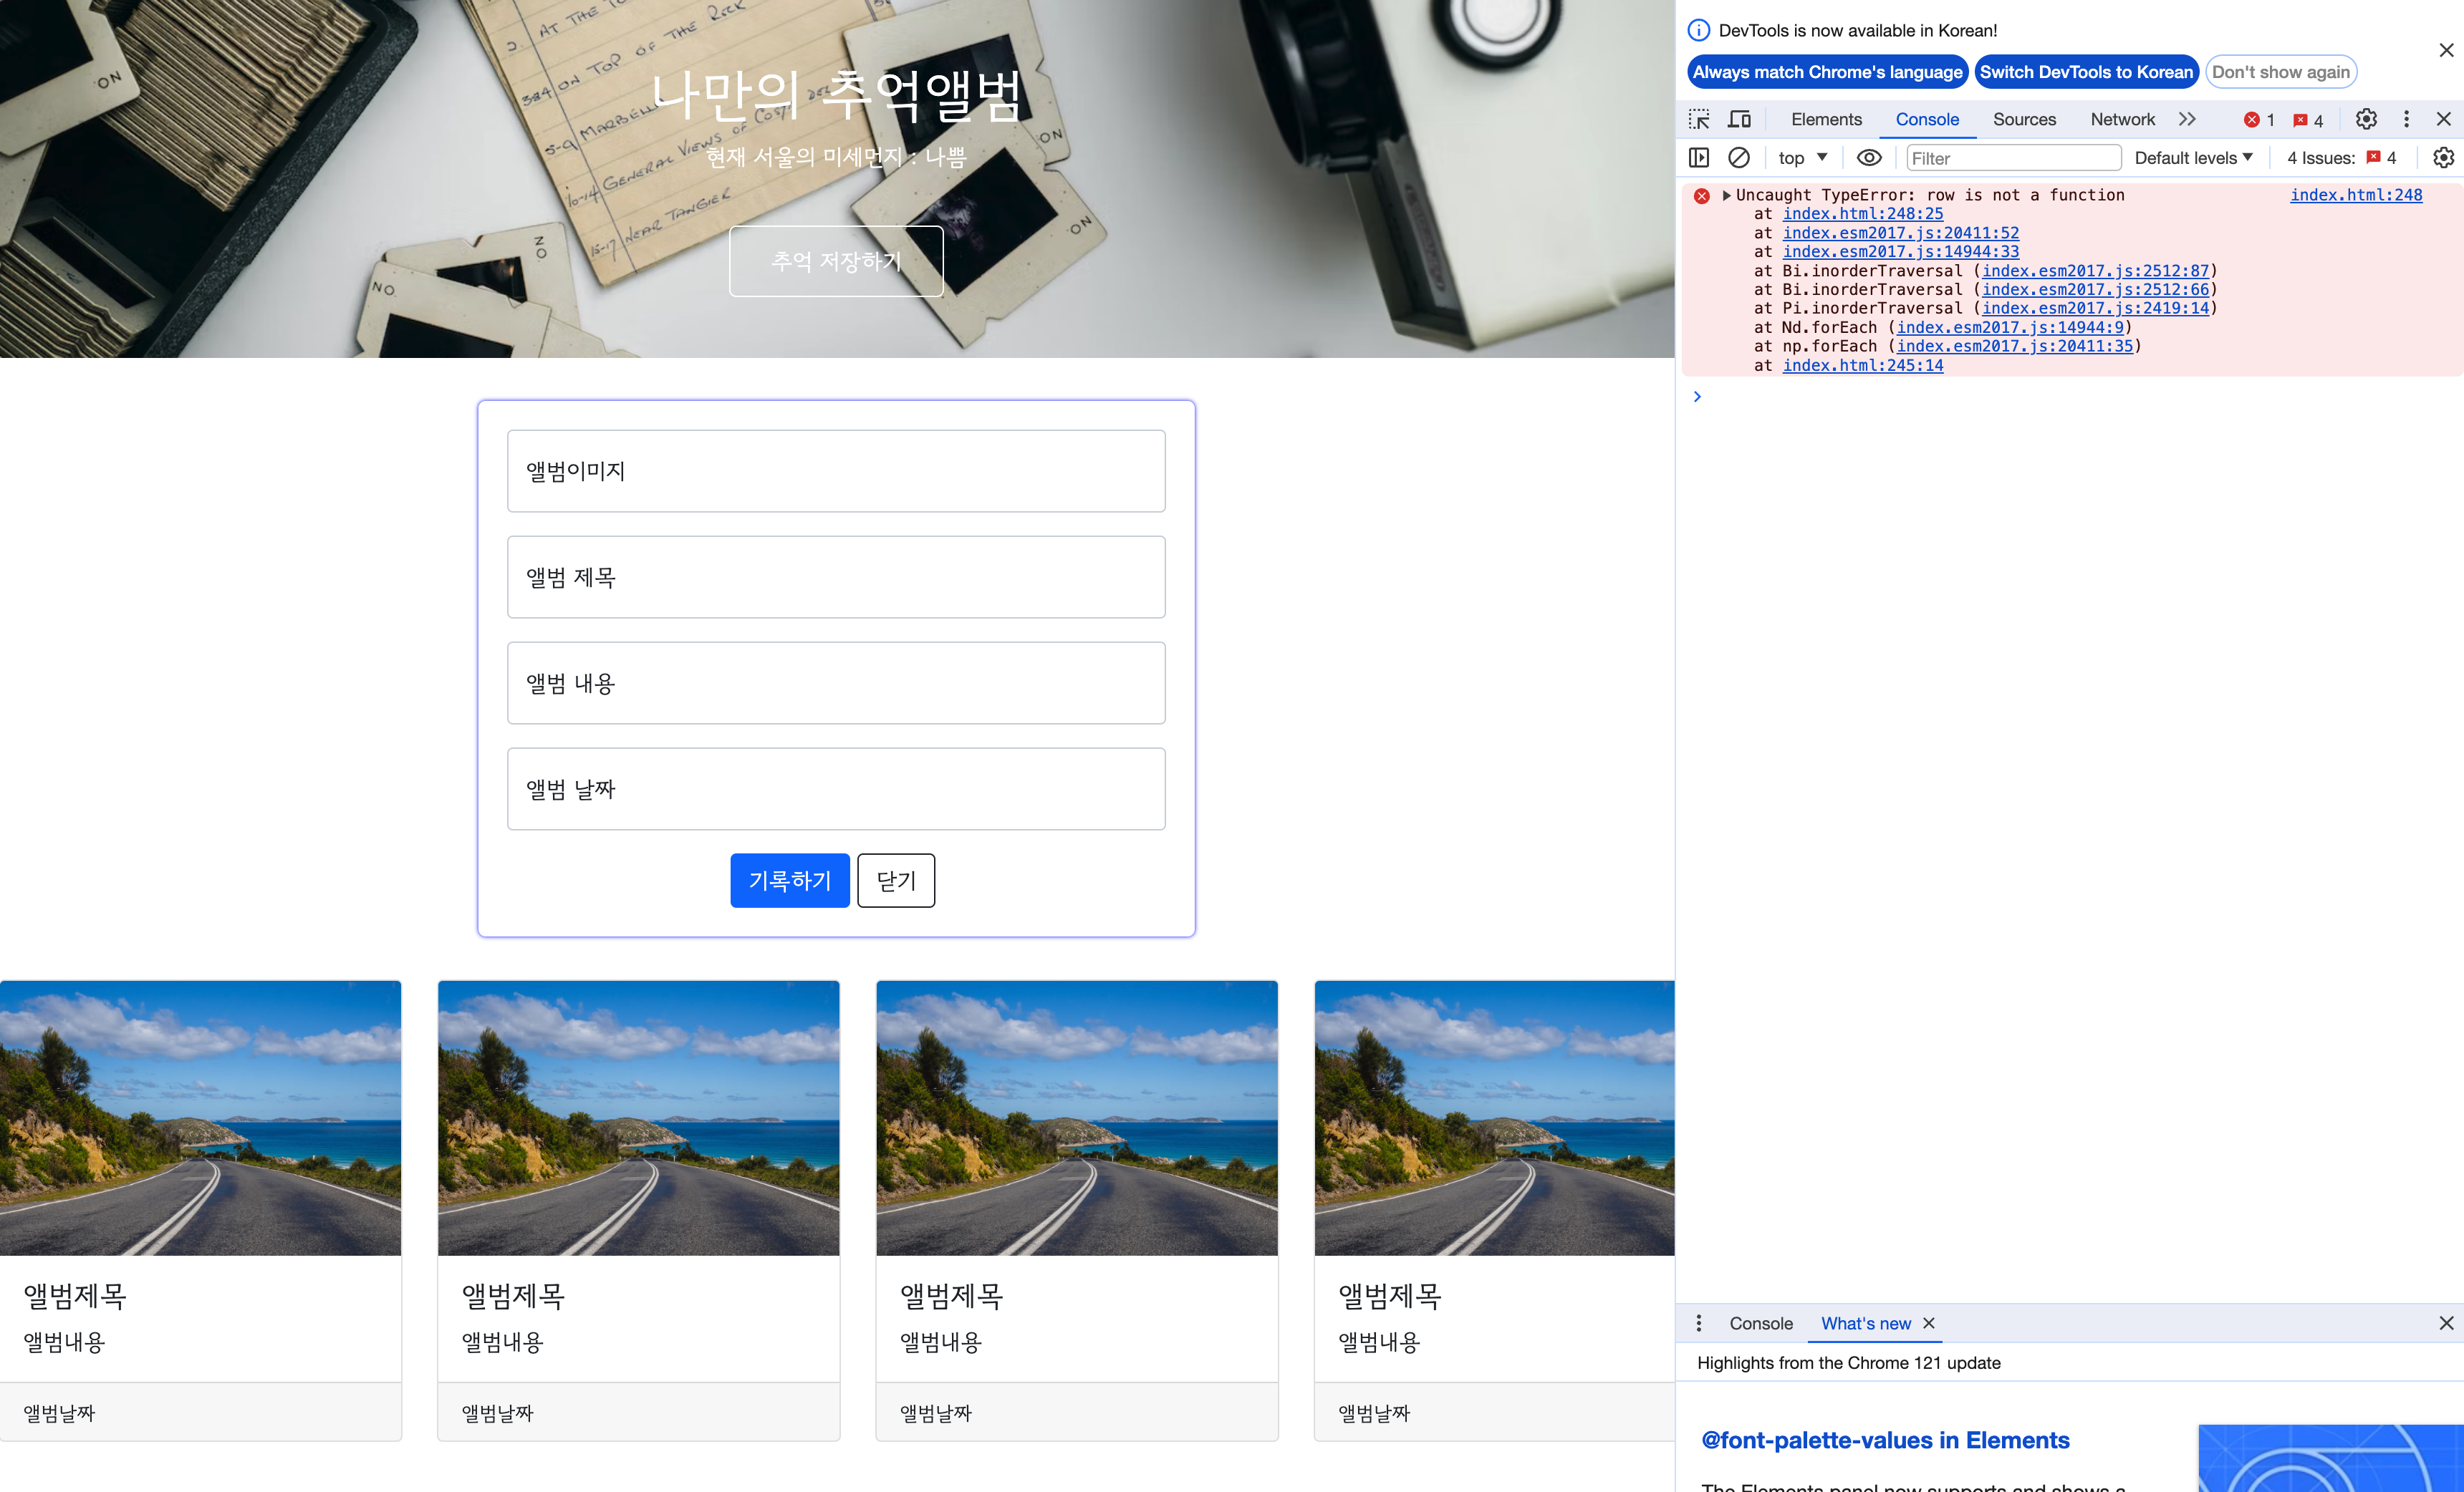Close the What's new drawer tab
Viewport: 2464px width, 1492px height.
click(1929, 1323)
